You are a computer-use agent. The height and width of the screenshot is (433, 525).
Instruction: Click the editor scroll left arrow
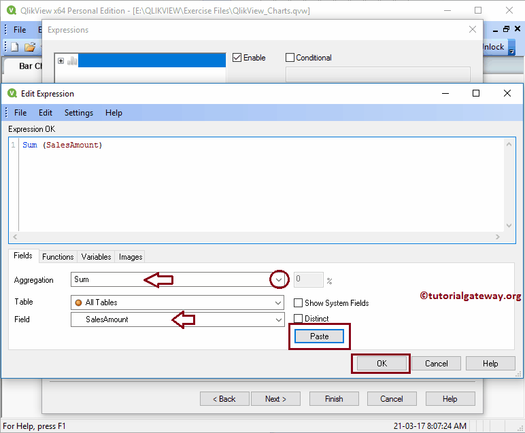point(15,237)
